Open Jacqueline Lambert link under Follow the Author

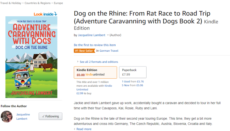pos(23,116)
